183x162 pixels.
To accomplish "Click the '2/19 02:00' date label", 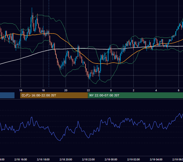I will 133,159.
